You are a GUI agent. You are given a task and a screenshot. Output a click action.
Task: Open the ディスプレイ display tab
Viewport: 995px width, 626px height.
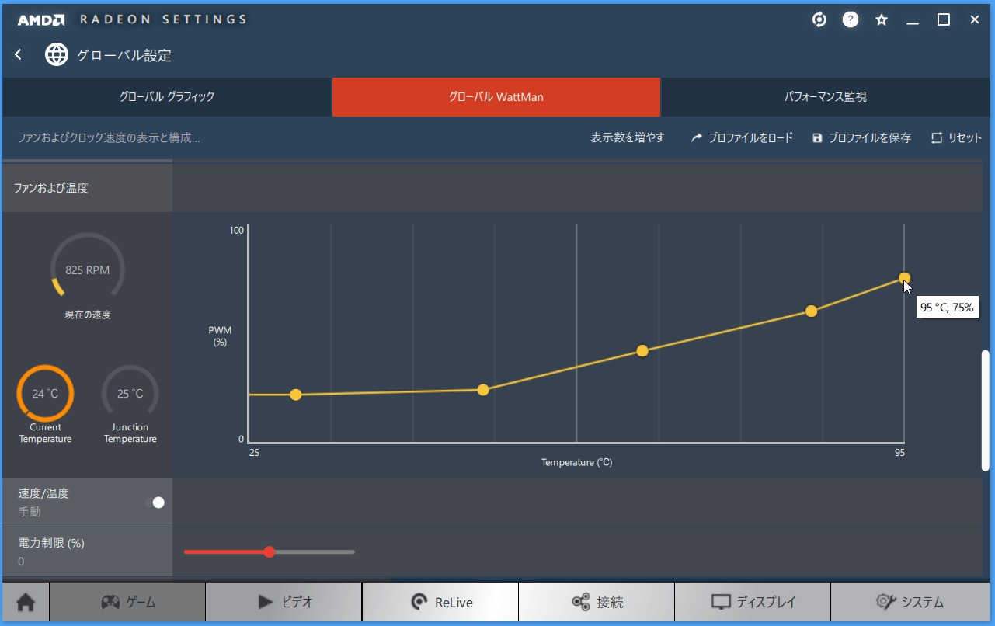(753, 602)
